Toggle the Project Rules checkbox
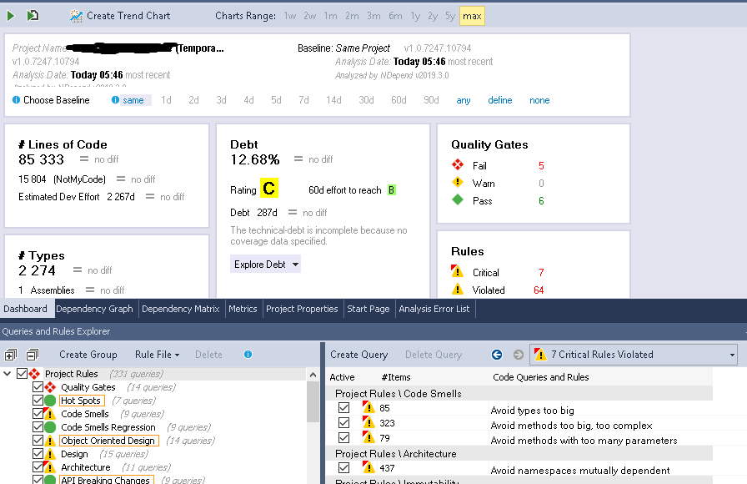747x484 pixels. (22, 373)
